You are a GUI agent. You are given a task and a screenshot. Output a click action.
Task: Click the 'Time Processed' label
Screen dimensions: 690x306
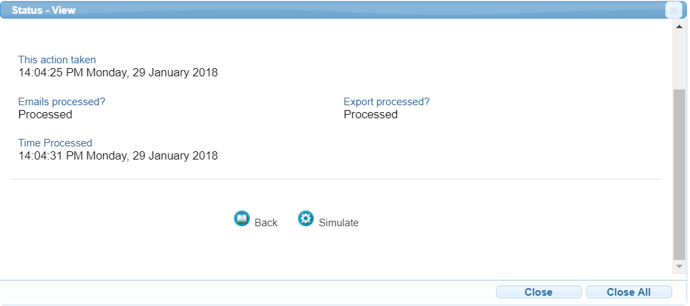[55, 143]
